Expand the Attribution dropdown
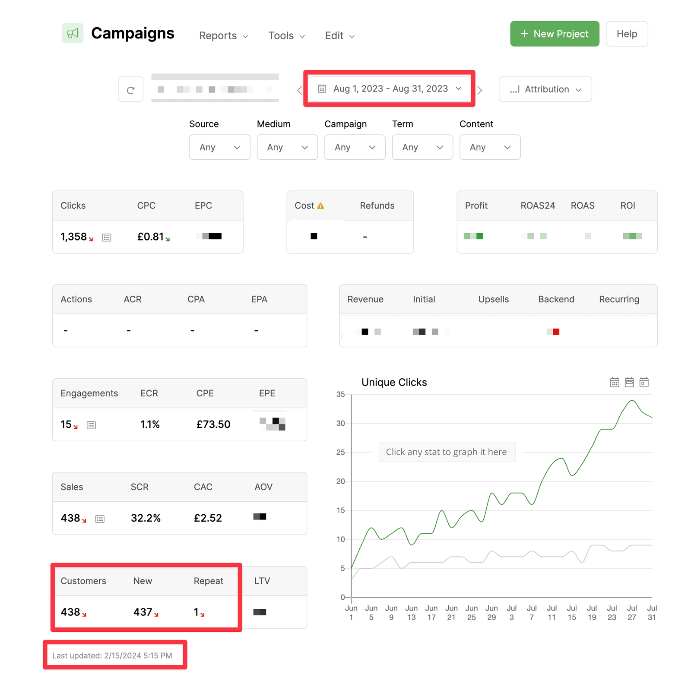The height and width of the screenshot is (687, 691). click(545, 89)
